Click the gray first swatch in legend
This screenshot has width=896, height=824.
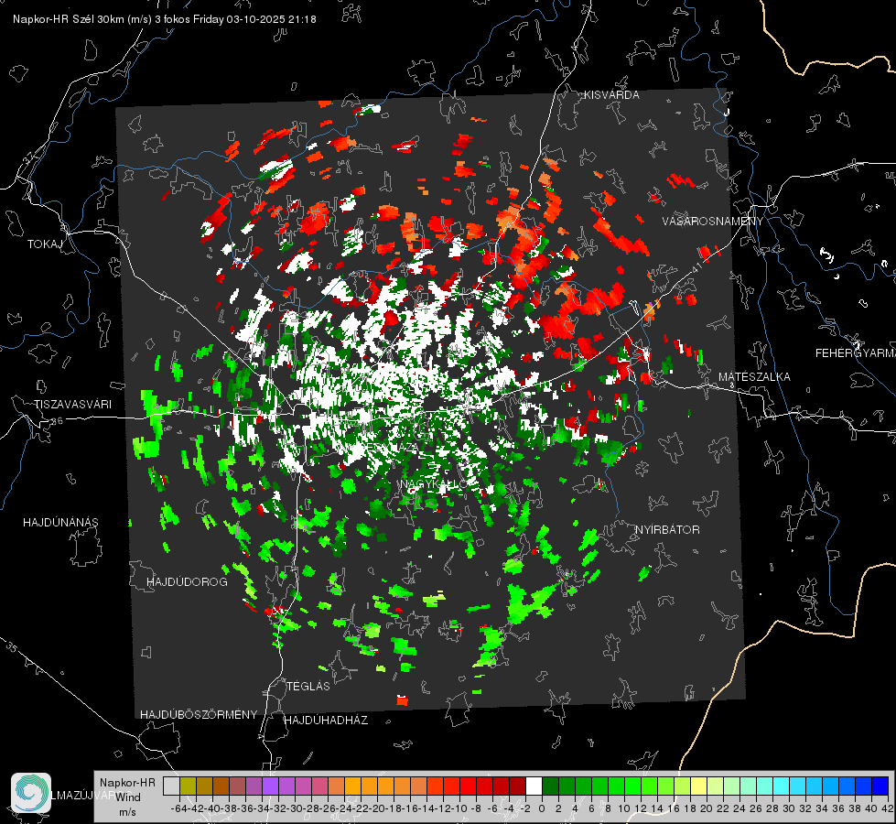[x=171, y=786]
